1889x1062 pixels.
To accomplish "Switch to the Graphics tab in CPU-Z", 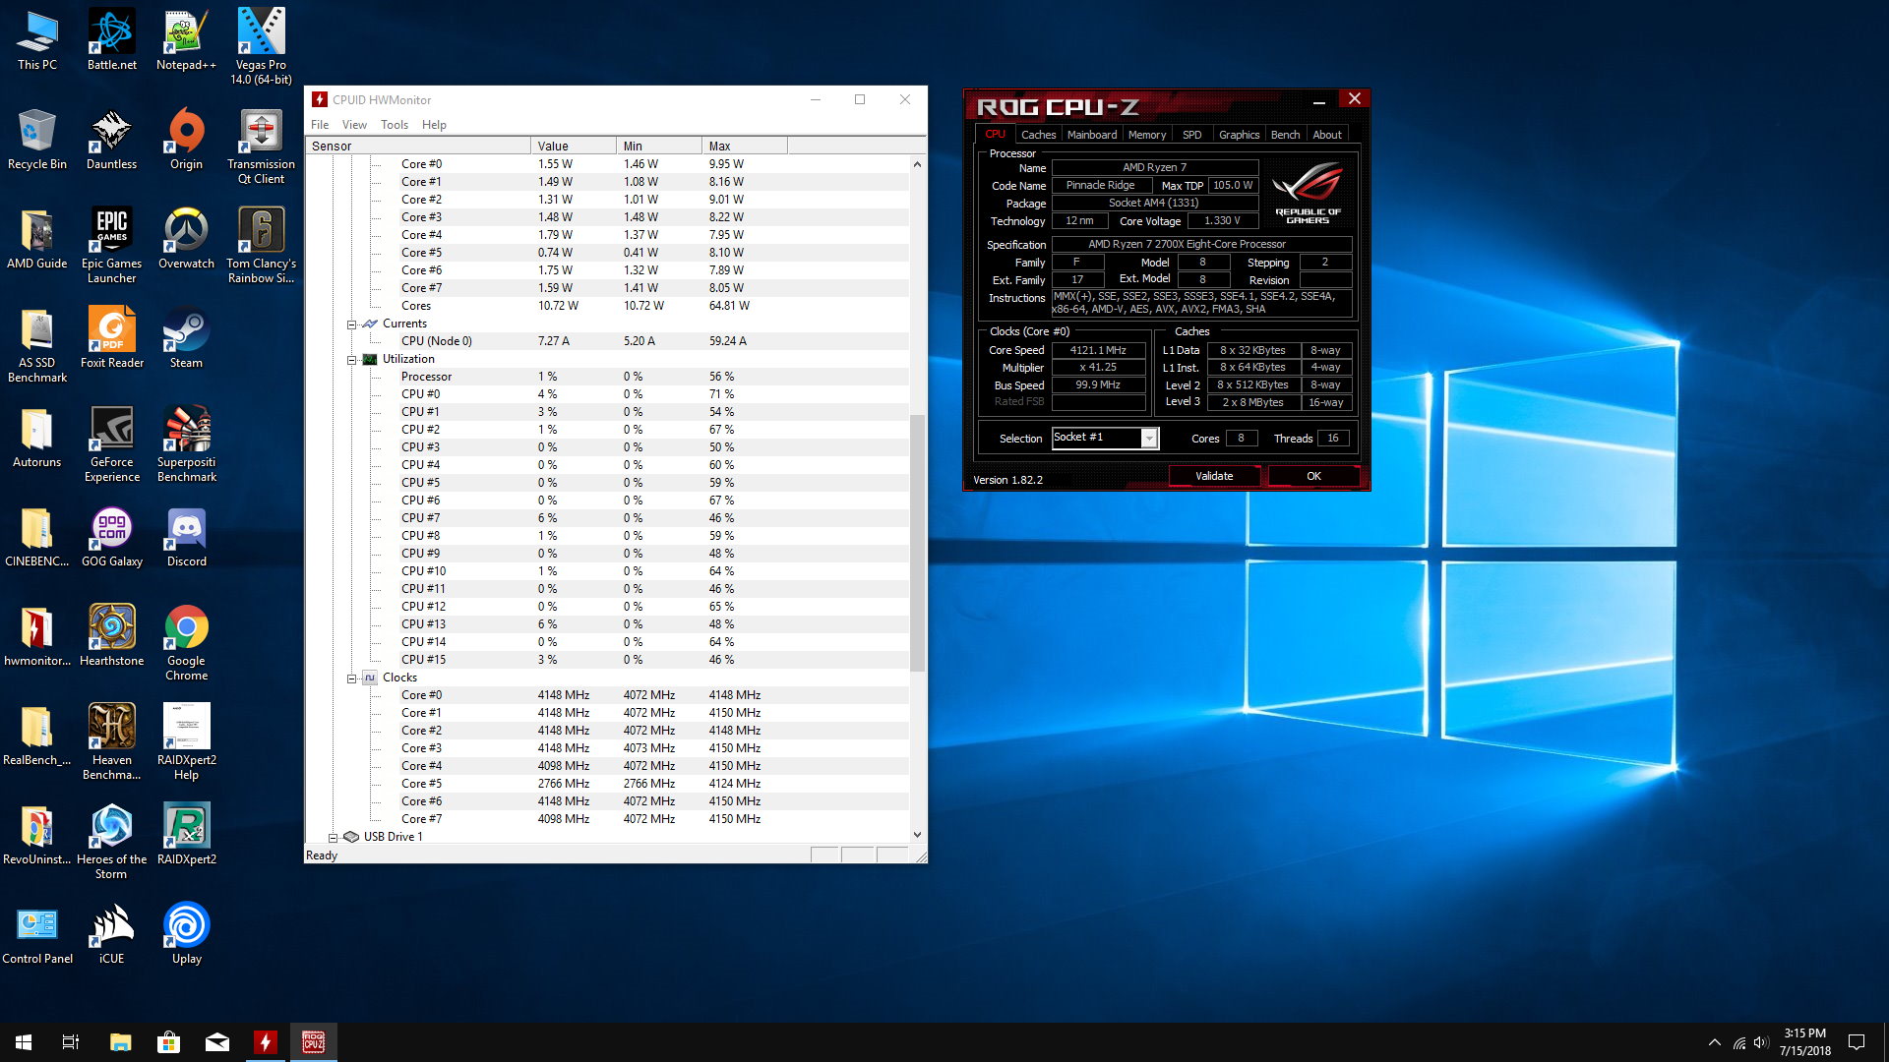I will (1239, 135).
